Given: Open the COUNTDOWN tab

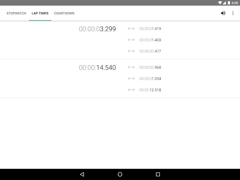Looking at the screenshot, I should tap(64, 13).
